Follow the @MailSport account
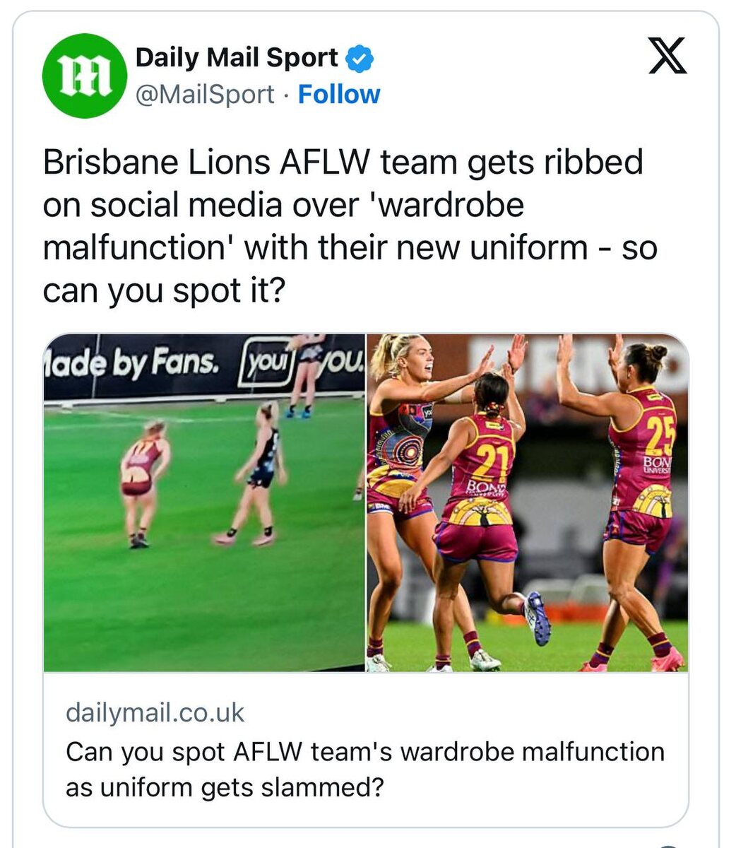The width and height of the screenshot is (736, 848). click(x=339, y=94)
